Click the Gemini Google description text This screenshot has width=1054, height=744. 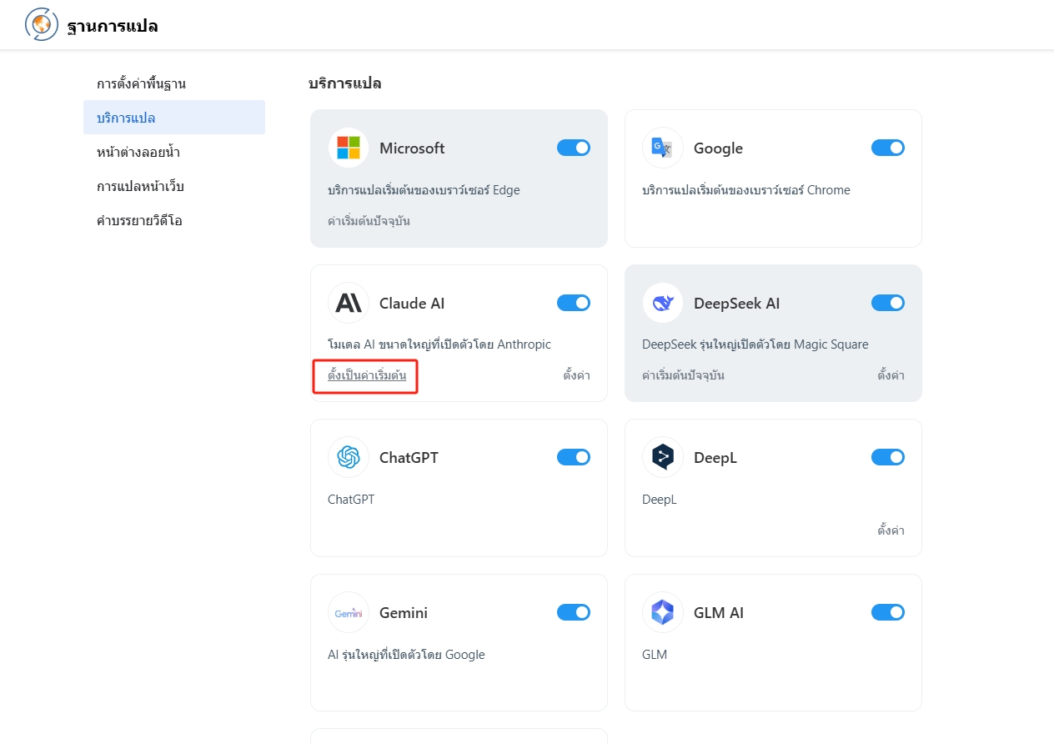406,654
